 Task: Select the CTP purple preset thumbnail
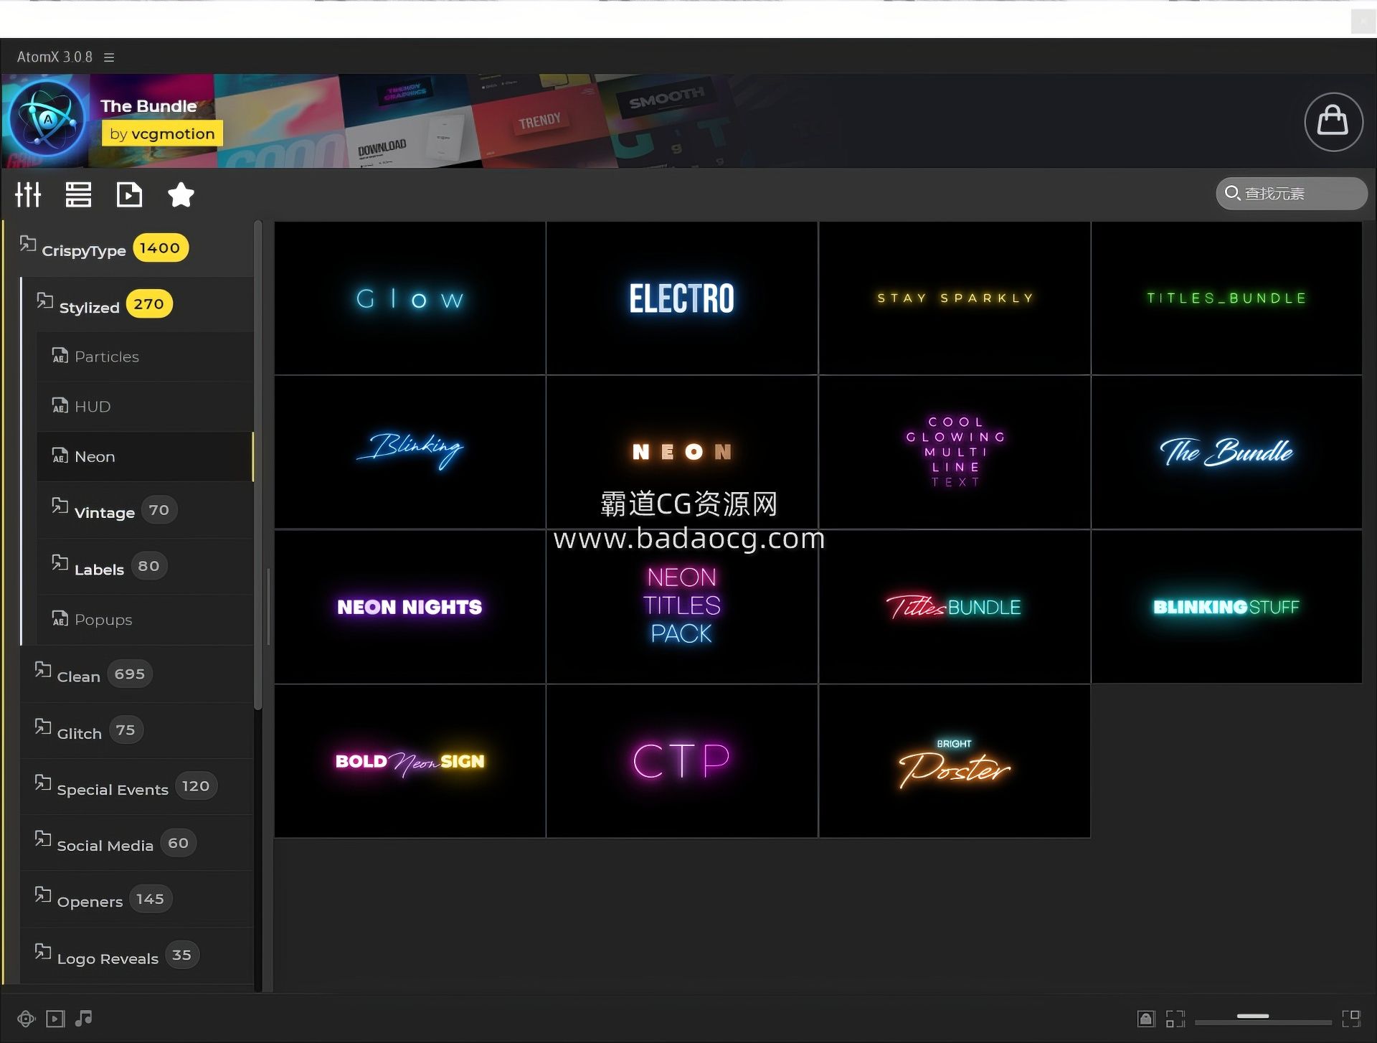click(682, 761)
